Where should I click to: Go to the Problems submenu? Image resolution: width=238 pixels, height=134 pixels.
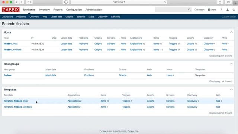tap(21, 17)
